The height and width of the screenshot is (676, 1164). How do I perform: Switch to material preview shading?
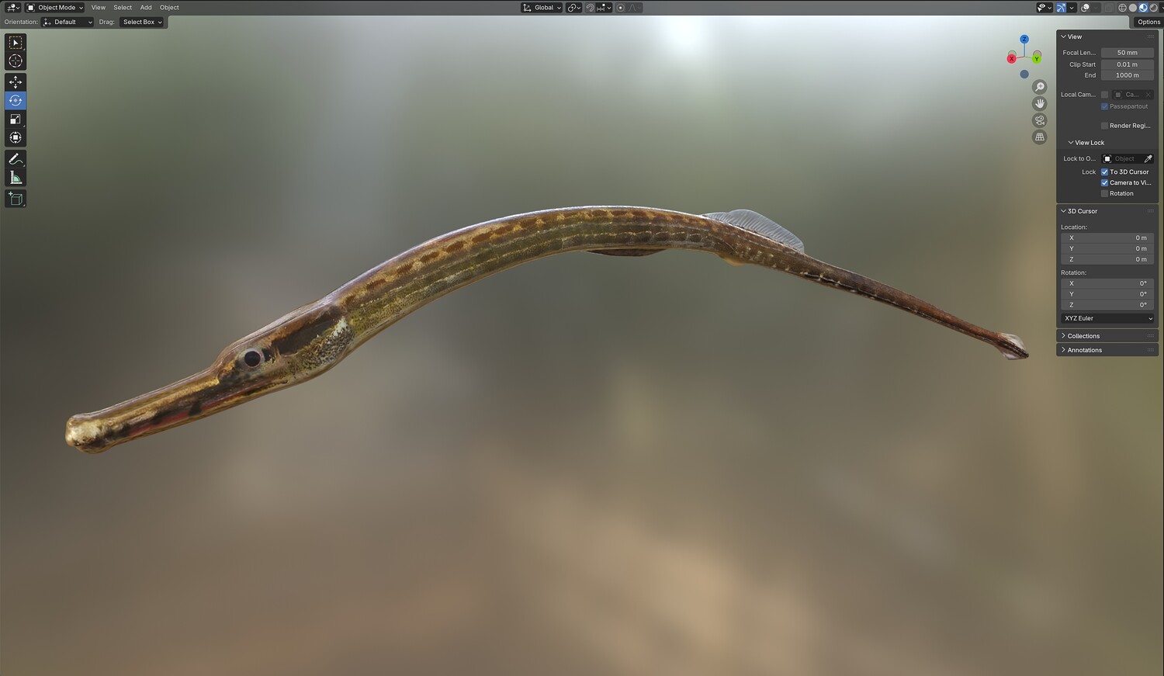point(1143,8)
